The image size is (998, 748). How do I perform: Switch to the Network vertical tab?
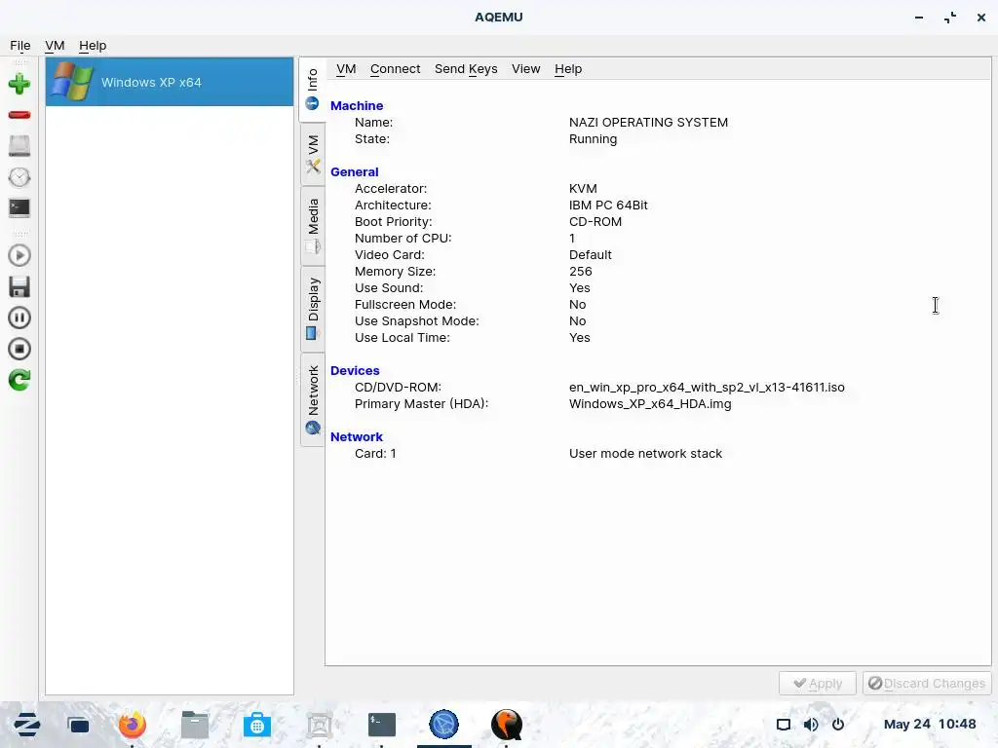tap(313, 399)
